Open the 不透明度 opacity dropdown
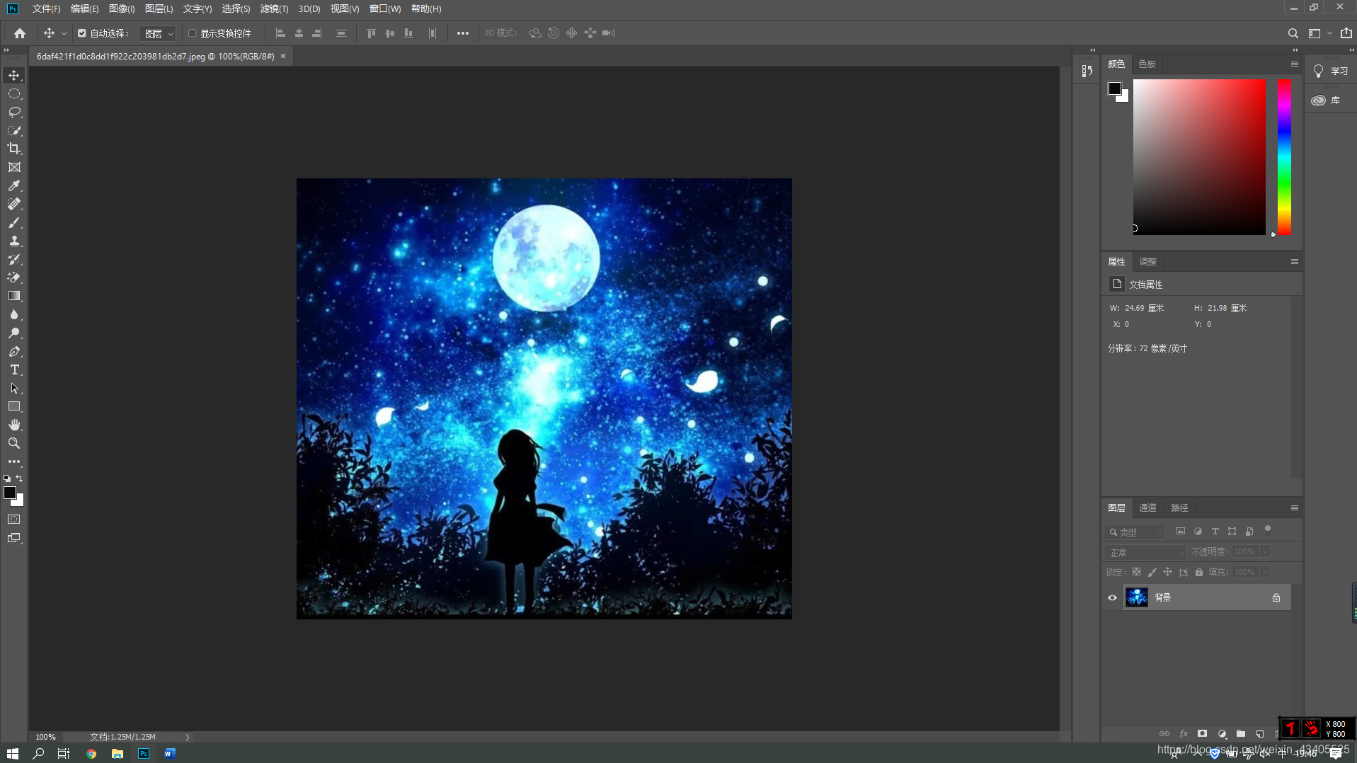 click(x=1265, y=552)
